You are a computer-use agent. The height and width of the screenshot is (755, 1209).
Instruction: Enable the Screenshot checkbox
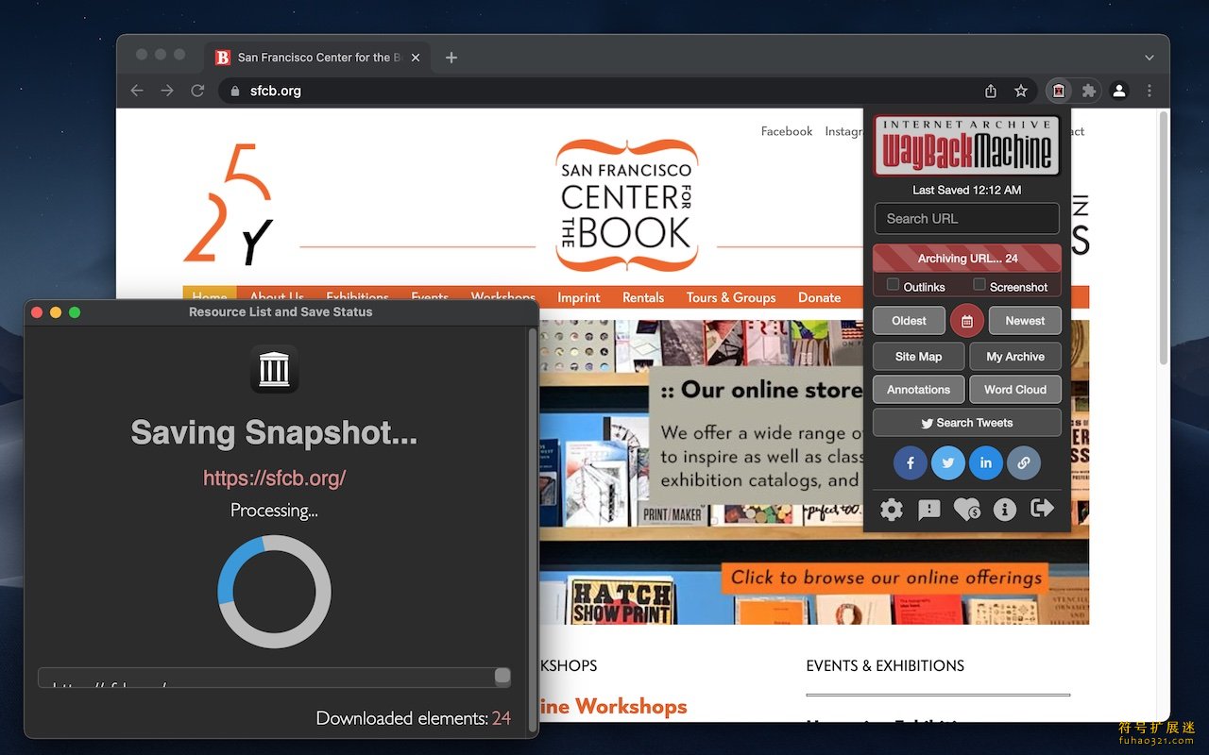coord(979,285)
